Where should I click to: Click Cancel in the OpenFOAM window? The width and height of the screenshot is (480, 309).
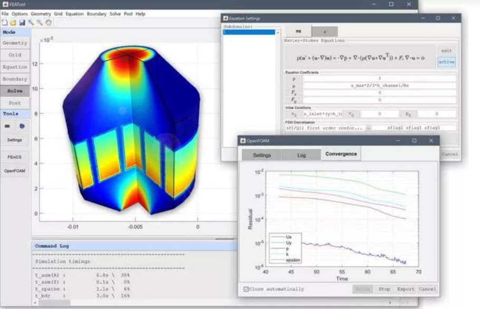pyautogui.click(x=427, y=289)
